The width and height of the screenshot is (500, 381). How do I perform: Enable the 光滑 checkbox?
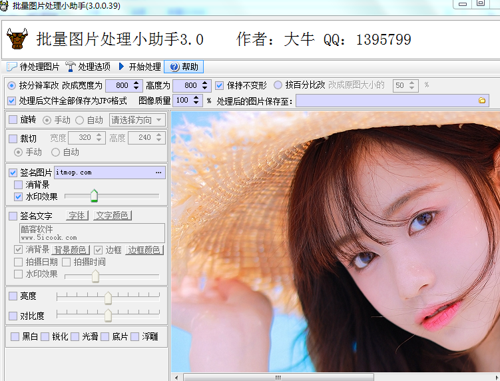75,336
